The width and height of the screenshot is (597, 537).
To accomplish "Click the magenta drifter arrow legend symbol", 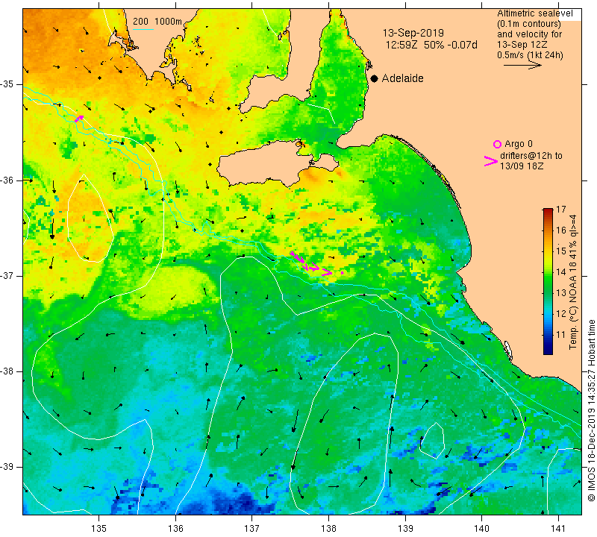I will 491,161.
